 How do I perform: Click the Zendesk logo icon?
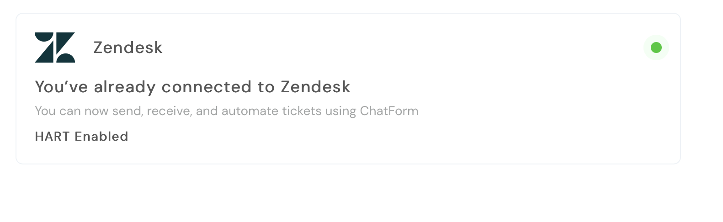point(55,48)
